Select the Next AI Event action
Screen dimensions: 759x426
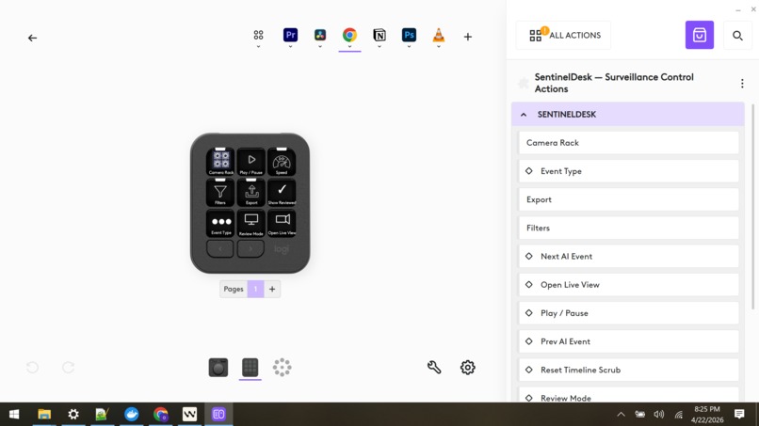(x=629, y=257)
